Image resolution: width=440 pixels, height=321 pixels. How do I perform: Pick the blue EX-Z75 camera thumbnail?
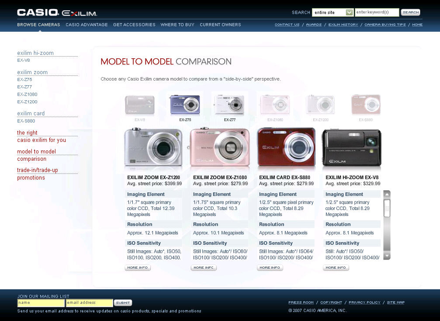185,105
